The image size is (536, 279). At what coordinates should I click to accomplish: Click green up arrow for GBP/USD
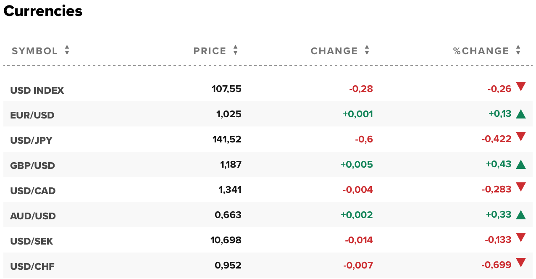tap(521, 164)
